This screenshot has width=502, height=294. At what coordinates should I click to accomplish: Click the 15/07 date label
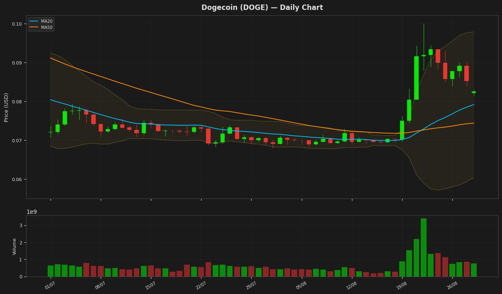(150, 285)
